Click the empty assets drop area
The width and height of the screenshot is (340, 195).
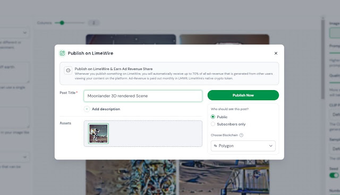pyautogui.click(x=155, y=134)
